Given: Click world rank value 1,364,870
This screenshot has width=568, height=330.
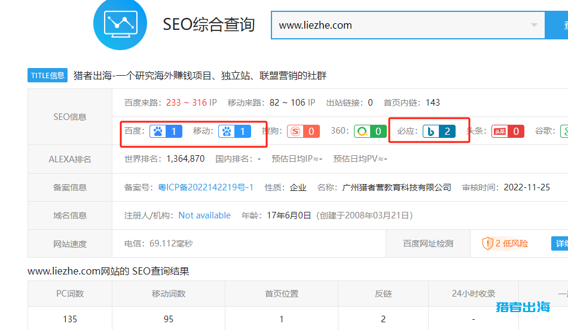Looking at the screenshot, I should pyautogui.click(x=185, y=159).
